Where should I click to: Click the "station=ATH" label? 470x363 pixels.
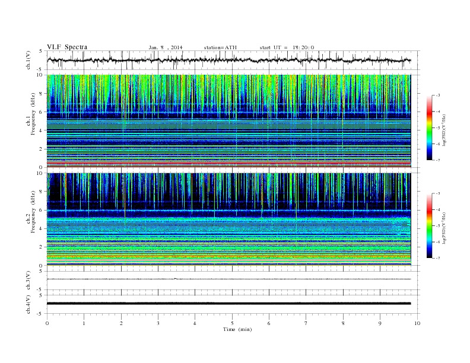[220, 47]
